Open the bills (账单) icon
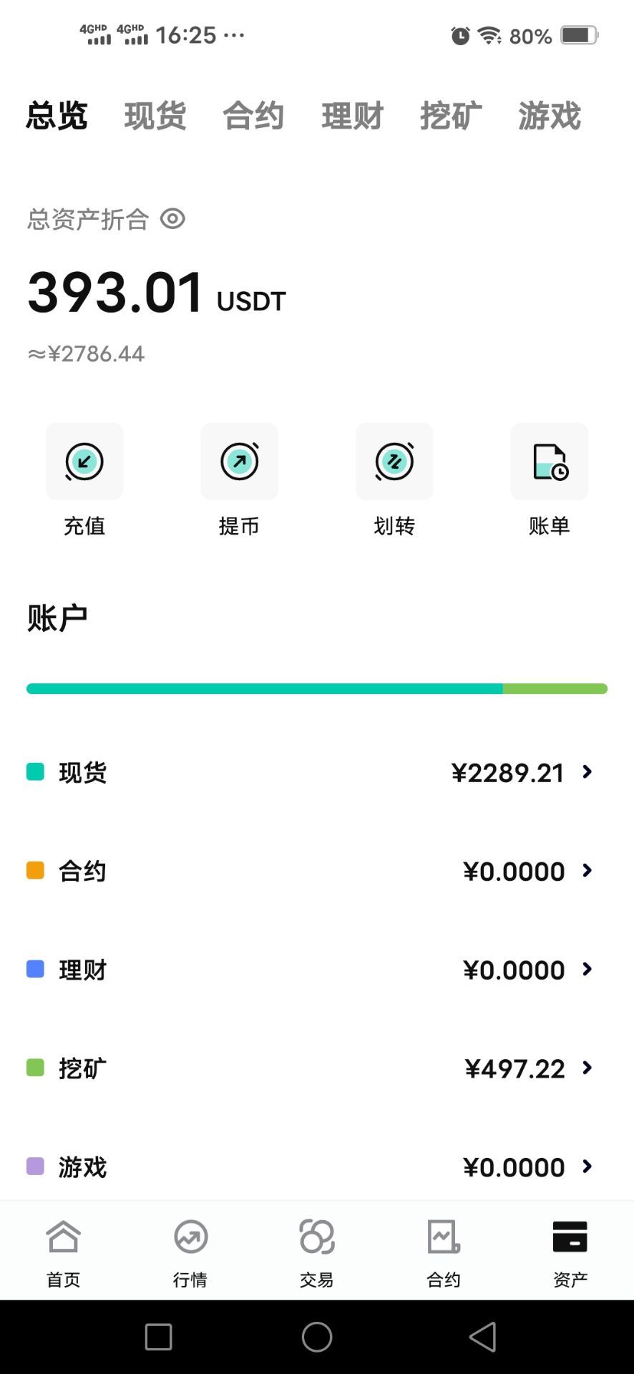Image resolution: width=634 pixels, height=1374 pixels. pyautogui.click(x=549, y=462)
